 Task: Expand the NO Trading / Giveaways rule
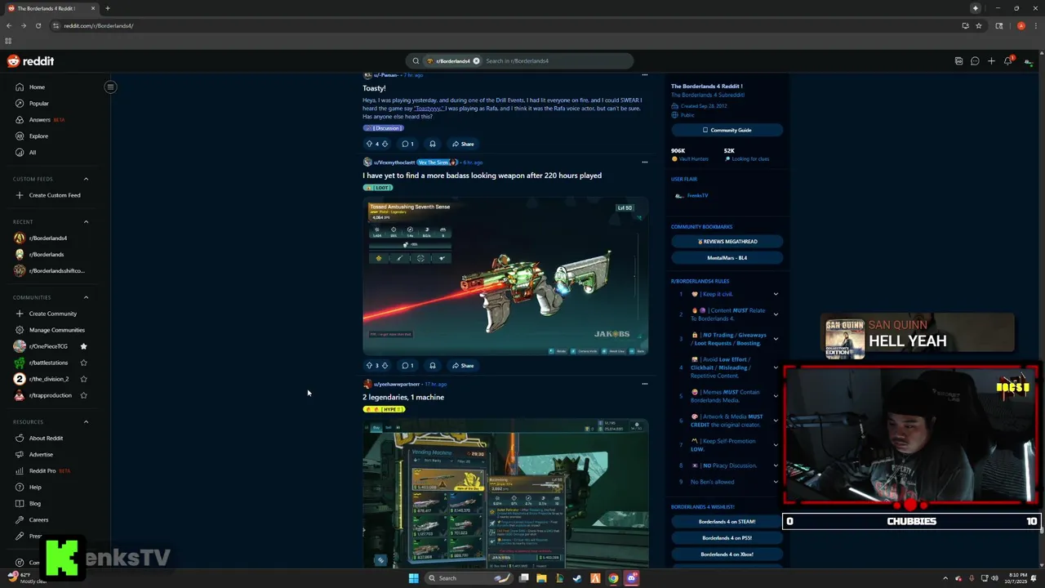(776, 339)
